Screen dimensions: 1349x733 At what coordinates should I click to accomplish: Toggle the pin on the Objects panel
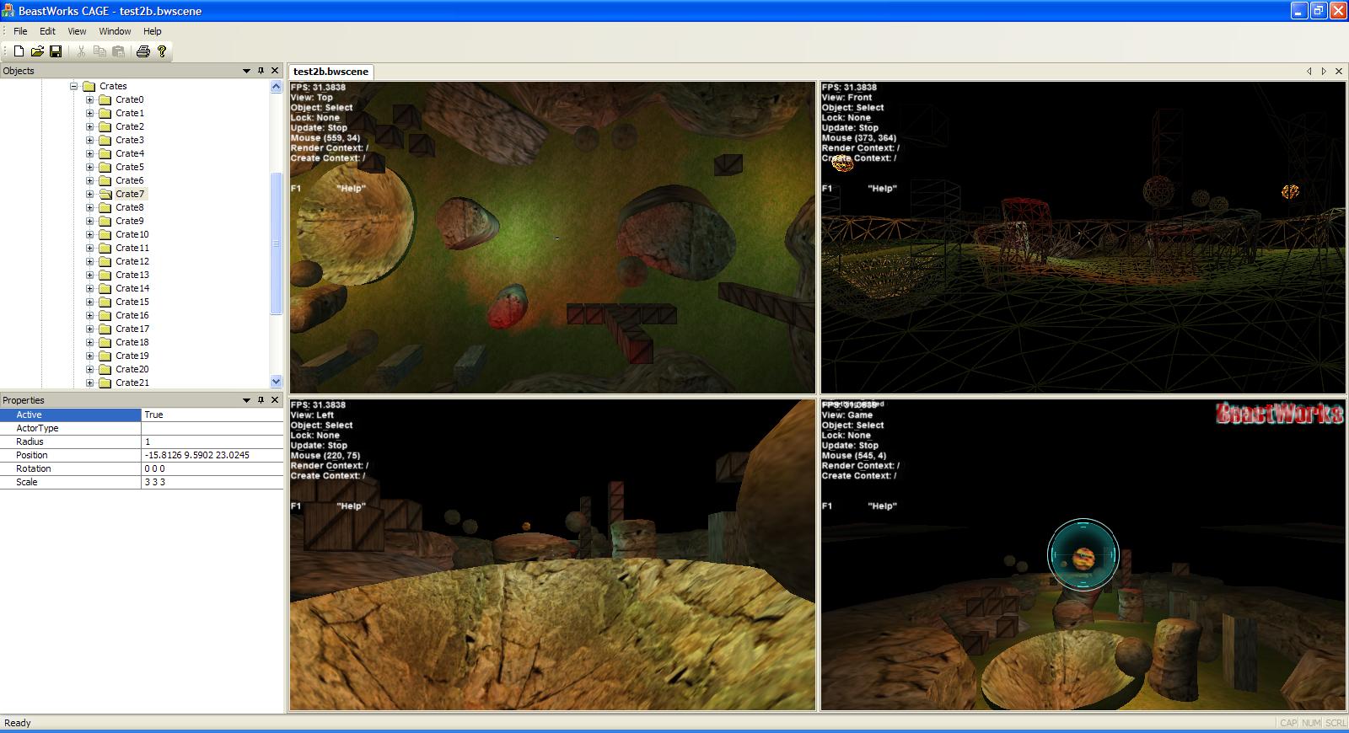(261, 71)
